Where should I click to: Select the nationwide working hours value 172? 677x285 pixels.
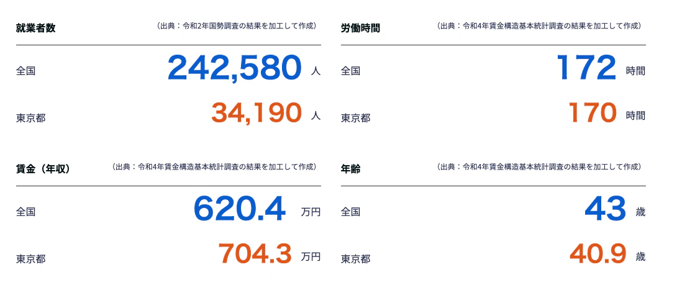tap(586, 68)
